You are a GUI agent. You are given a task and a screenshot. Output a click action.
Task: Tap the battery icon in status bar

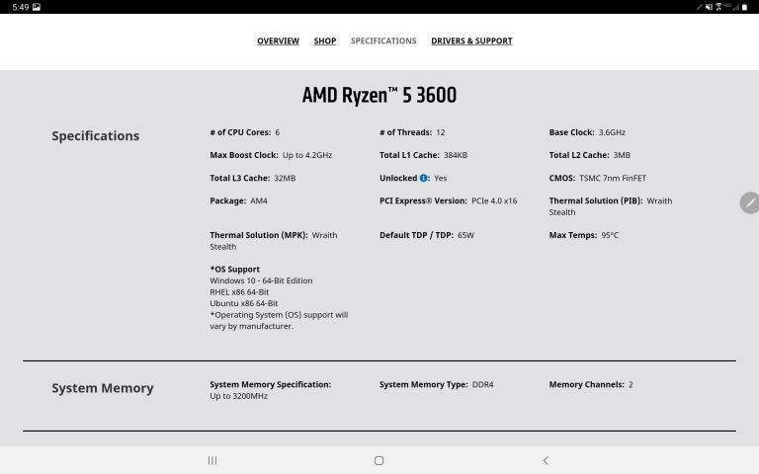pyautogui.click(x=744, y=7)
